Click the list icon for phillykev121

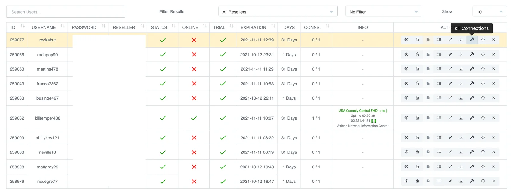[x=439, y=138]
